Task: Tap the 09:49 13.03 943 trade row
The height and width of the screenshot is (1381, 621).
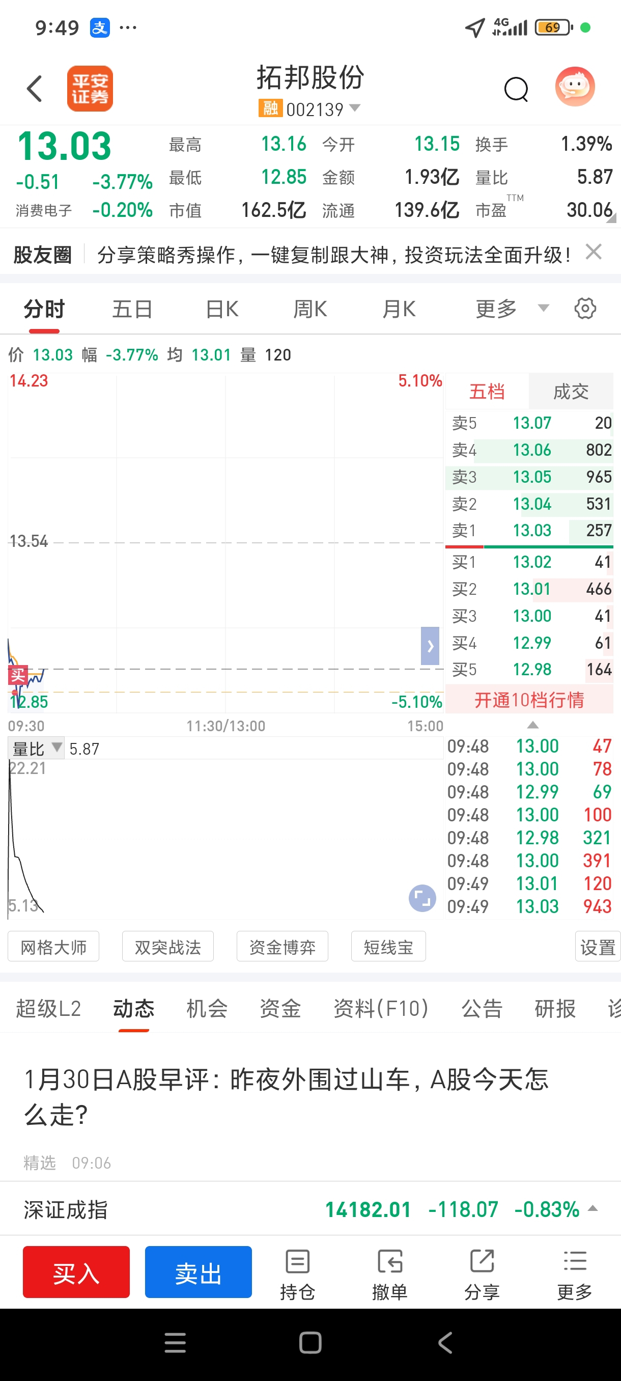Action: coord(529,906)
